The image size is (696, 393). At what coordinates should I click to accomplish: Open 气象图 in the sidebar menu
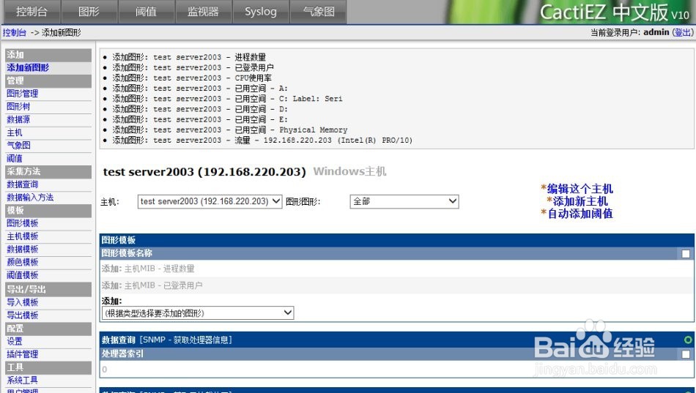pyautogui.click(x=18, y=146)
